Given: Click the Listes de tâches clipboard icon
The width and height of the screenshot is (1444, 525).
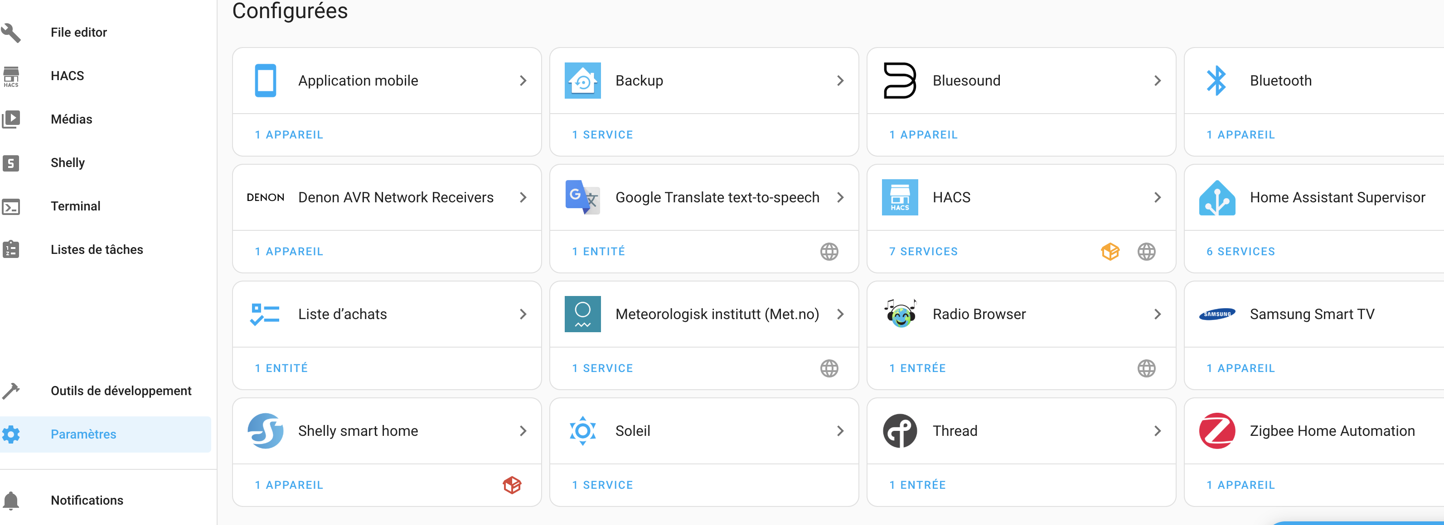Looking at the screenshot, I should pyautogui.click(x=10, y=250).
